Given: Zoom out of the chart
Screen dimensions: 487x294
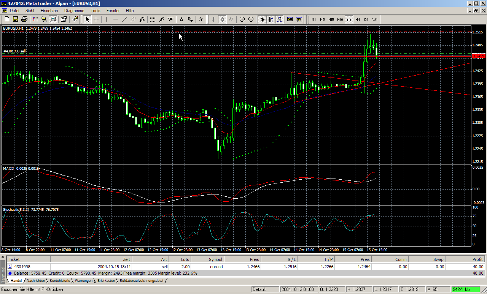Looking at the screenshot, I should coord(251,19).
